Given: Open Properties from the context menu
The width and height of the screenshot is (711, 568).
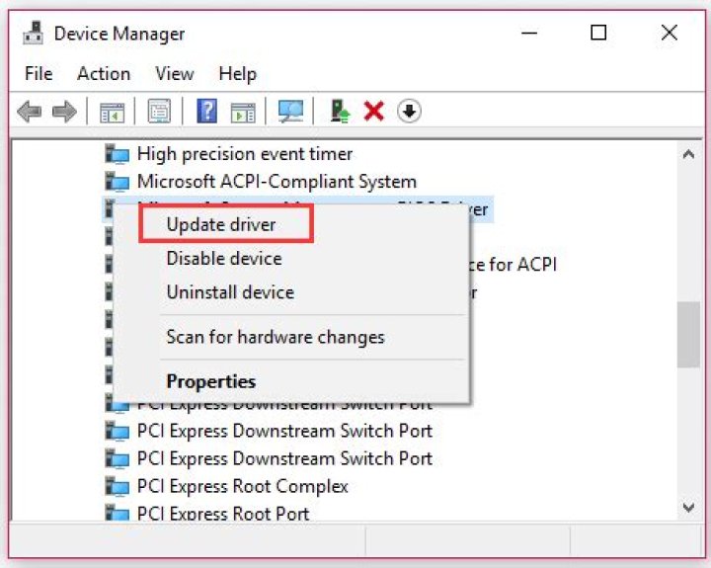Looking at the screenshot, I should tap(211, 381).
